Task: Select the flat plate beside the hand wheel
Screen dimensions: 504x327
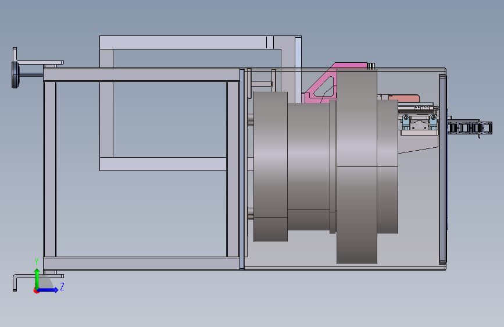Action: [41, 62]
